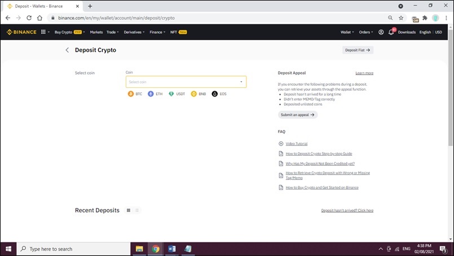Click the extension icon labeled off
This screenshot has height=256, width=454.
click(x=415, y=19)
